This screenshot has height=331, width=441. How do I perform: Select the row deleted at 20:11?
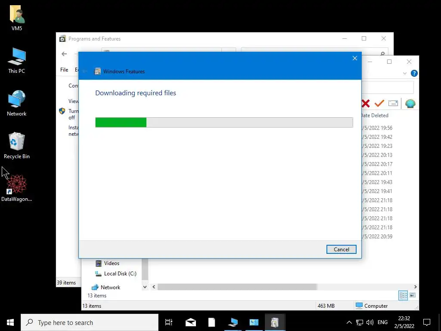377,173
